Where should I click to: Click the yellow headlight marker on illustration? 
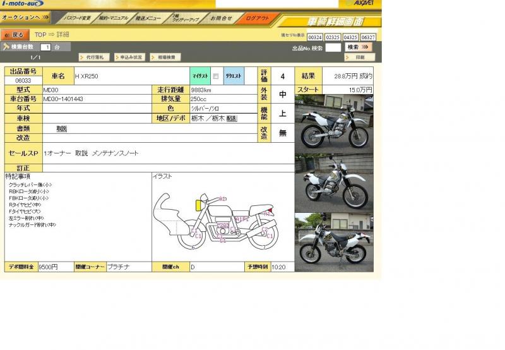198,205
